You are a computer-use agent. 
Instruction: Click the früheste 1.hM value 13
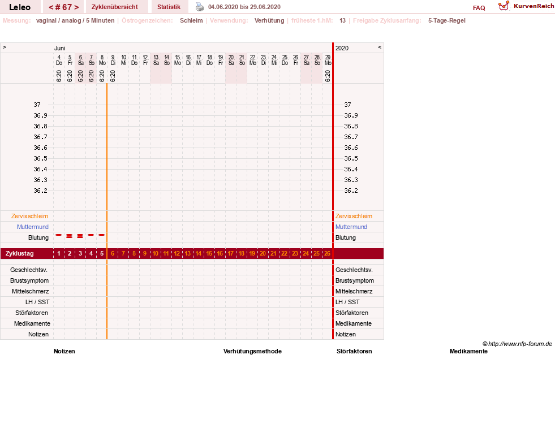click(x=342, y=20)
